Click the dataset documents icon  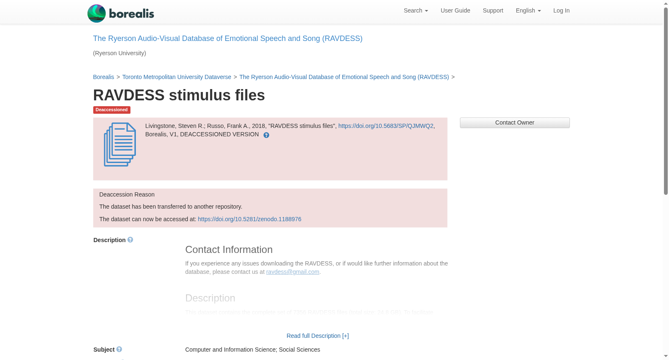click(x=120, y=145)
